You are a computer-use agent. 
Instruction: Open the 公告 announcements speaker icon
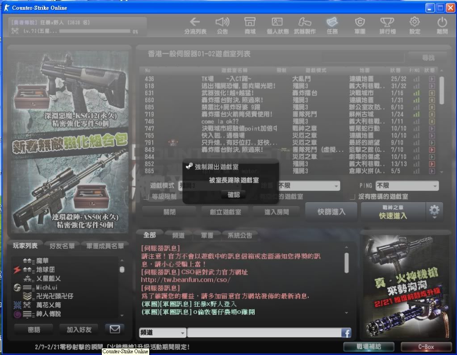point(222,25)
